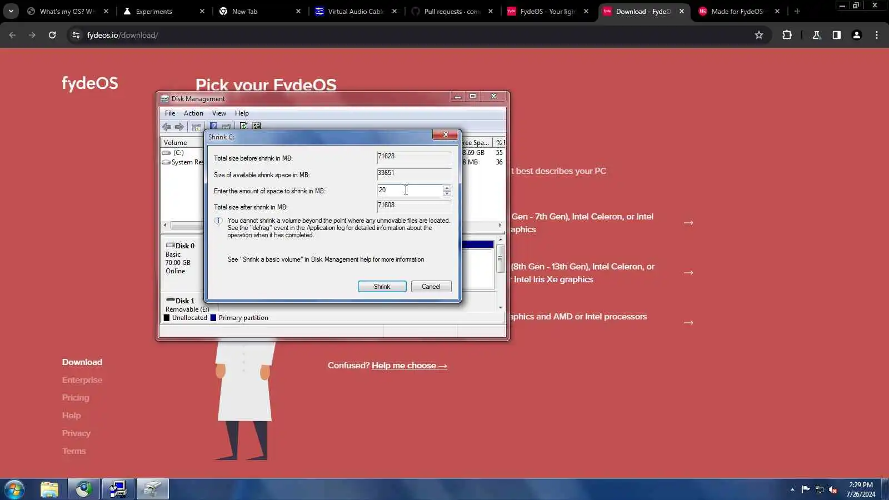Image resolution: width=889 pixels, height=500 pixels.
Task: Click the Volume column header
Action: [182, 143]
